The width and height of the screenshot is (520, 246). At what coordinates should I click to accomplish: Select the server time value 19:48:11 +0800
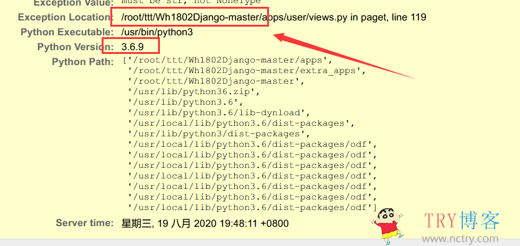205,223
